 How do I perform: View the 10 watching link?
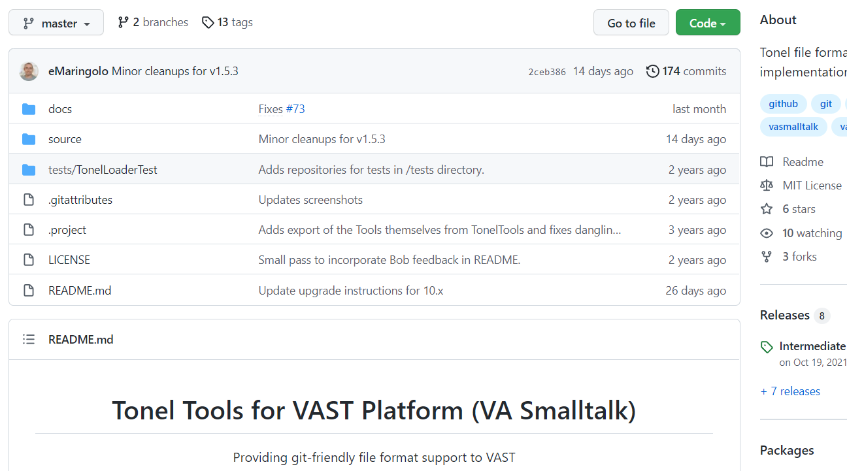point(812,233)
